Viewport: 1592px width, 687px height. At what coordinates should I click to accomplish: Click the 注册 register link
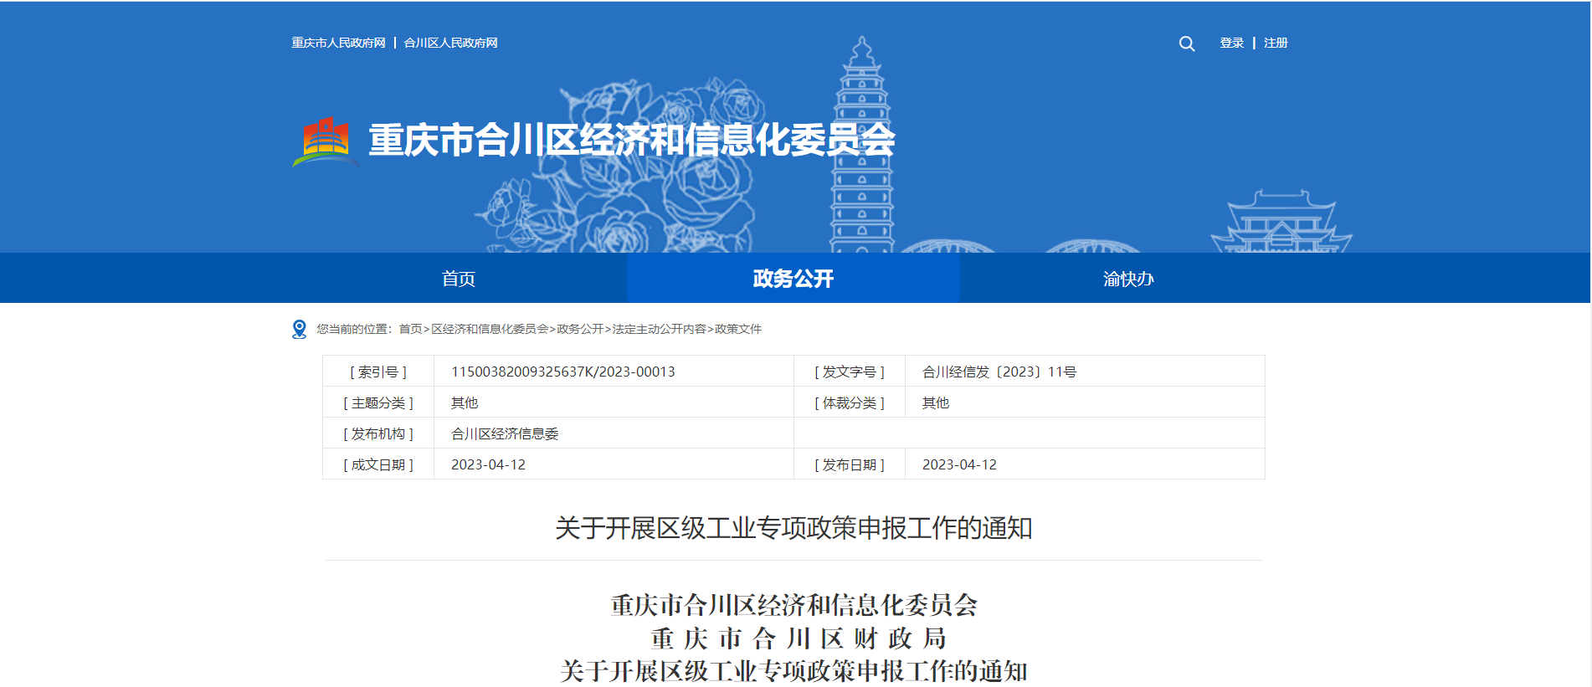tap(1276, 44)
